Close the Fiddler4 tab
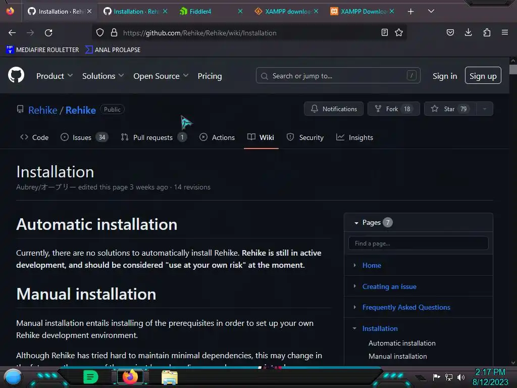Viewport: 517px width, 388px height. [240, 11]
